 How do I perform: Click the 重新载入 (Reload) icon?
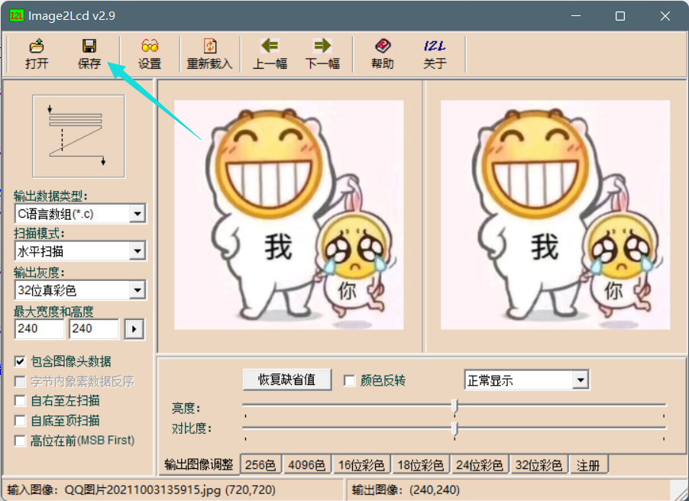209,46
